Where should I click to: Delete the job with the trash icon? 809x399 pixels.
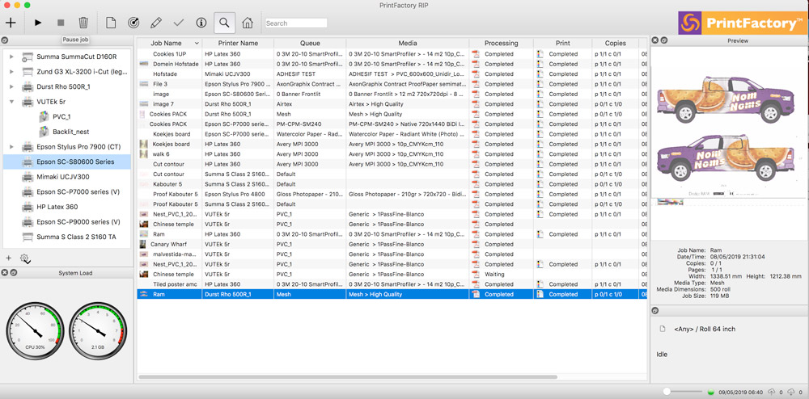click(83, 23)
